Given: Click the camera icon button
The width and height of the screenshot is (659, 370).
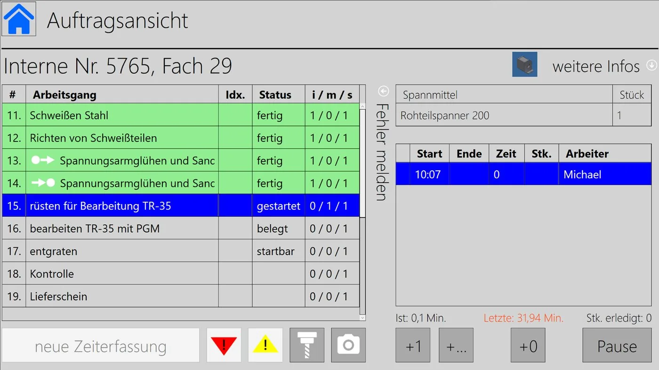Looking at the screenshot, I should 348,345.
